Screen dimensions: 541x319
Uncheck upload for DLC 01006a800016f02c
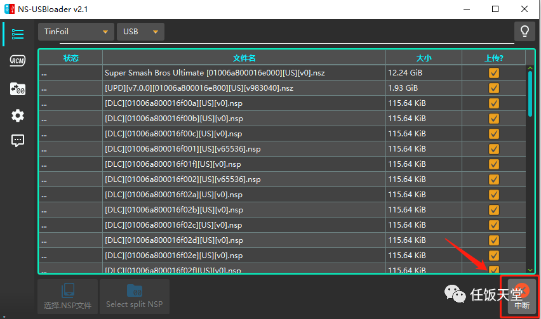[x=494, y=225]
